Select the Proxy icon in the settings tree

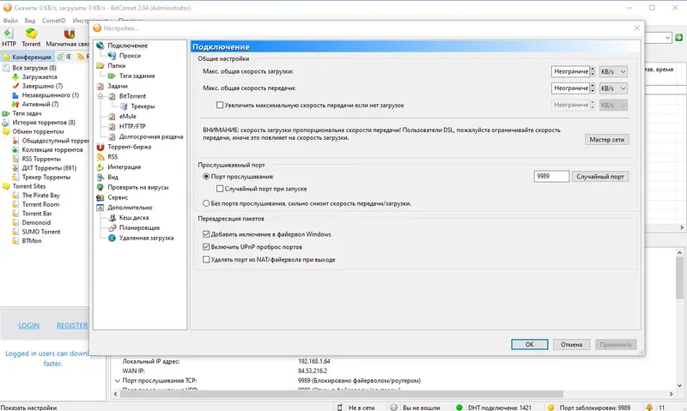tap(112, 56)
